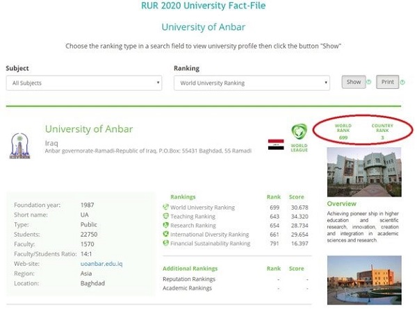417x309 pixels.
Task: Click the RUR 2020 University Fact-File heading
Action: point(204,6)
